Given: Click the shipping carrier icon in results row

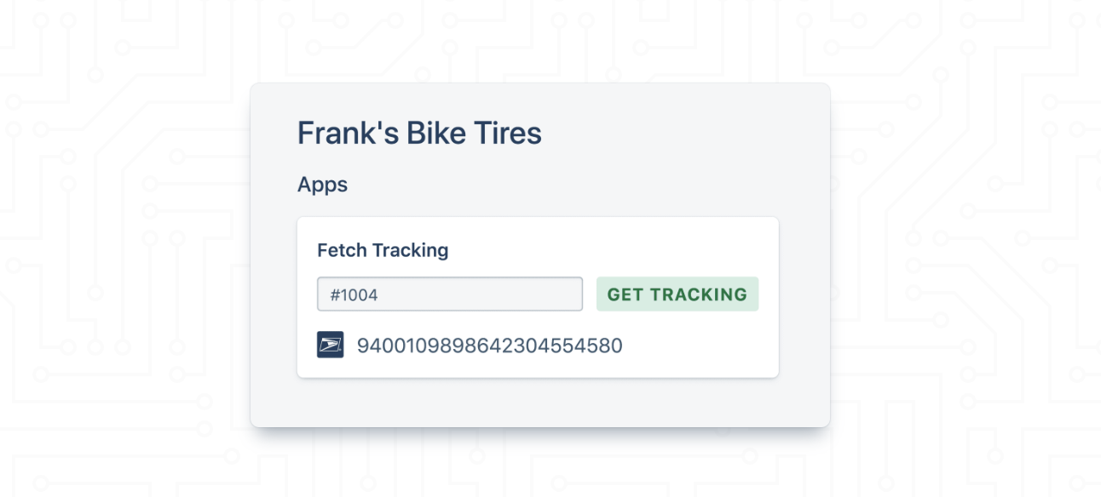Looking at the screenshot, I should (x=331, y=346).
